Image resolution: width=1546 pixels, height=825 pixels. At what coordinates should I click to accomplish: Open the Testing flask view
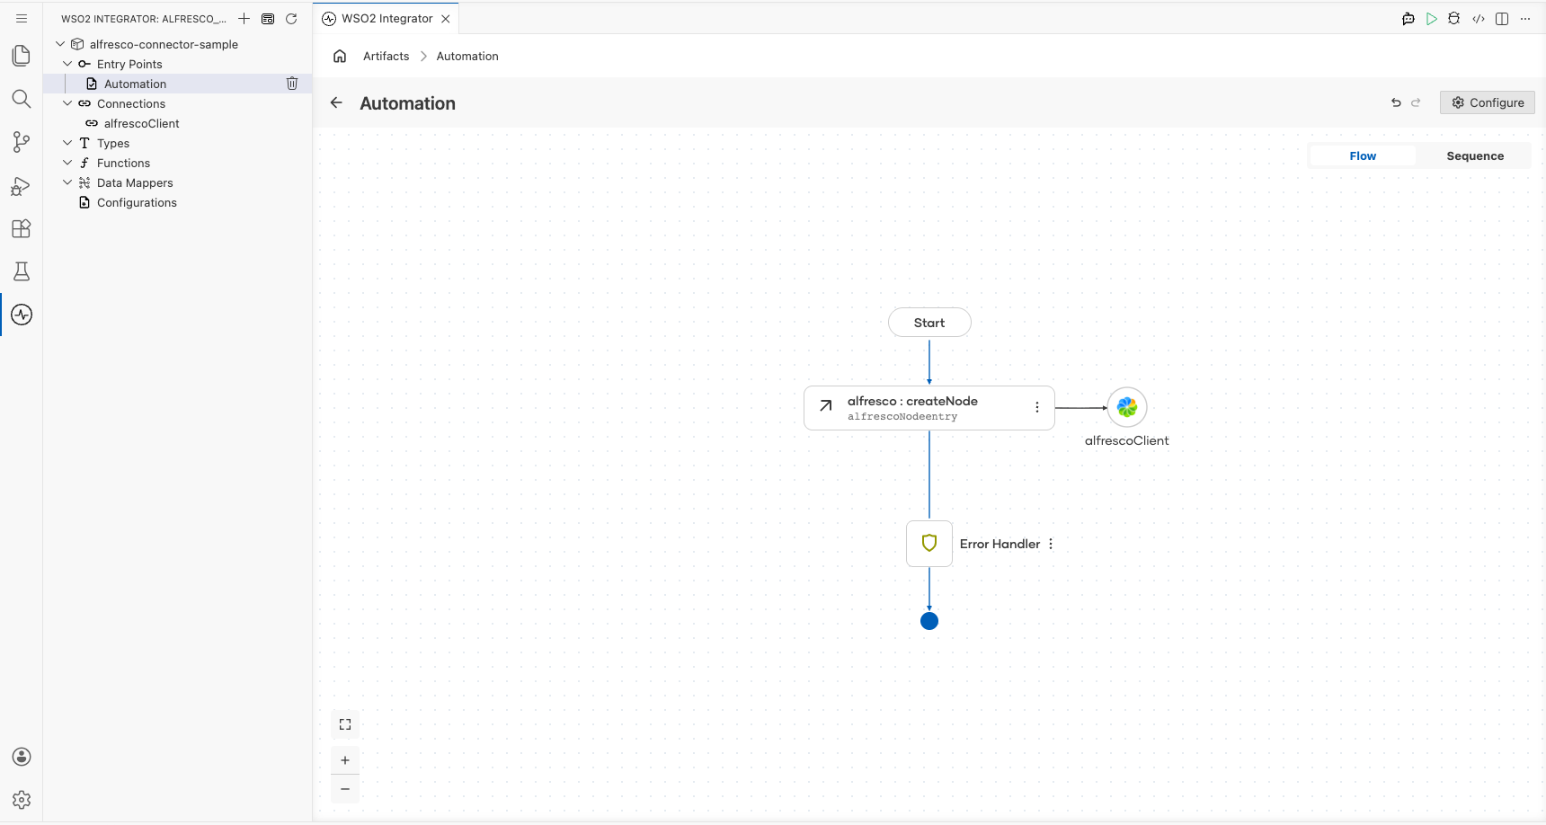(x=22, y=271)
